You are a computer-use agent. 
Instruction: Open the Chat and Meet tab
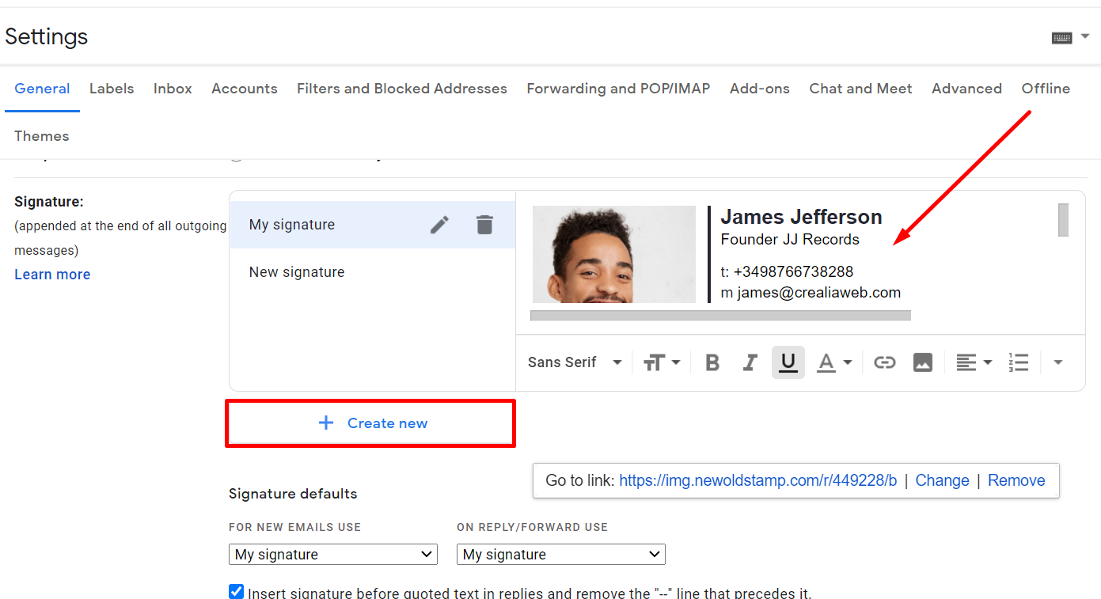coord(860,89)
